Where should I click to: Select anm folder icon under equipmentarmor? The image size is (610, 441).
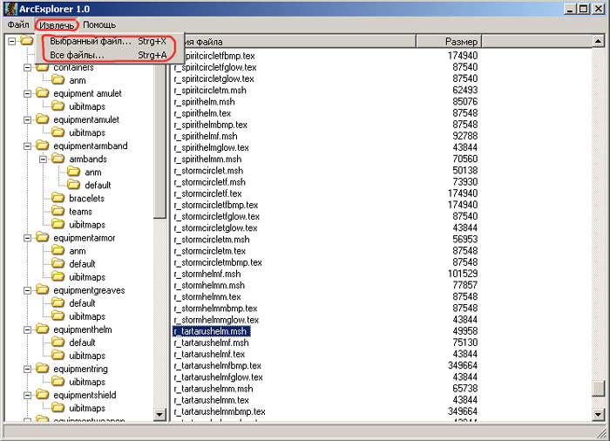[58, 250]
